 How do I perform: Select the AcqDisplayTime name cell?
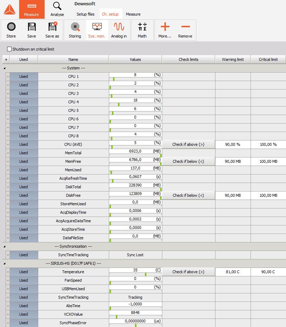pyautogui.click(x=73, y=212)
